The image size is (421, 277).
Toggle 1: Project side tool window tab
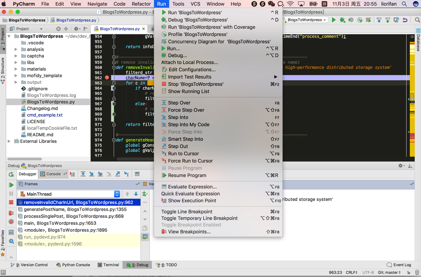tap(3, 39)
